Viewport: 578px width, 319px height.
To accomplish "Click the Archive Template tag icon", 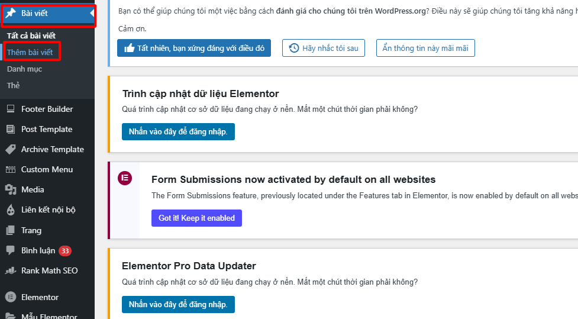I will (x=11, y=149).
